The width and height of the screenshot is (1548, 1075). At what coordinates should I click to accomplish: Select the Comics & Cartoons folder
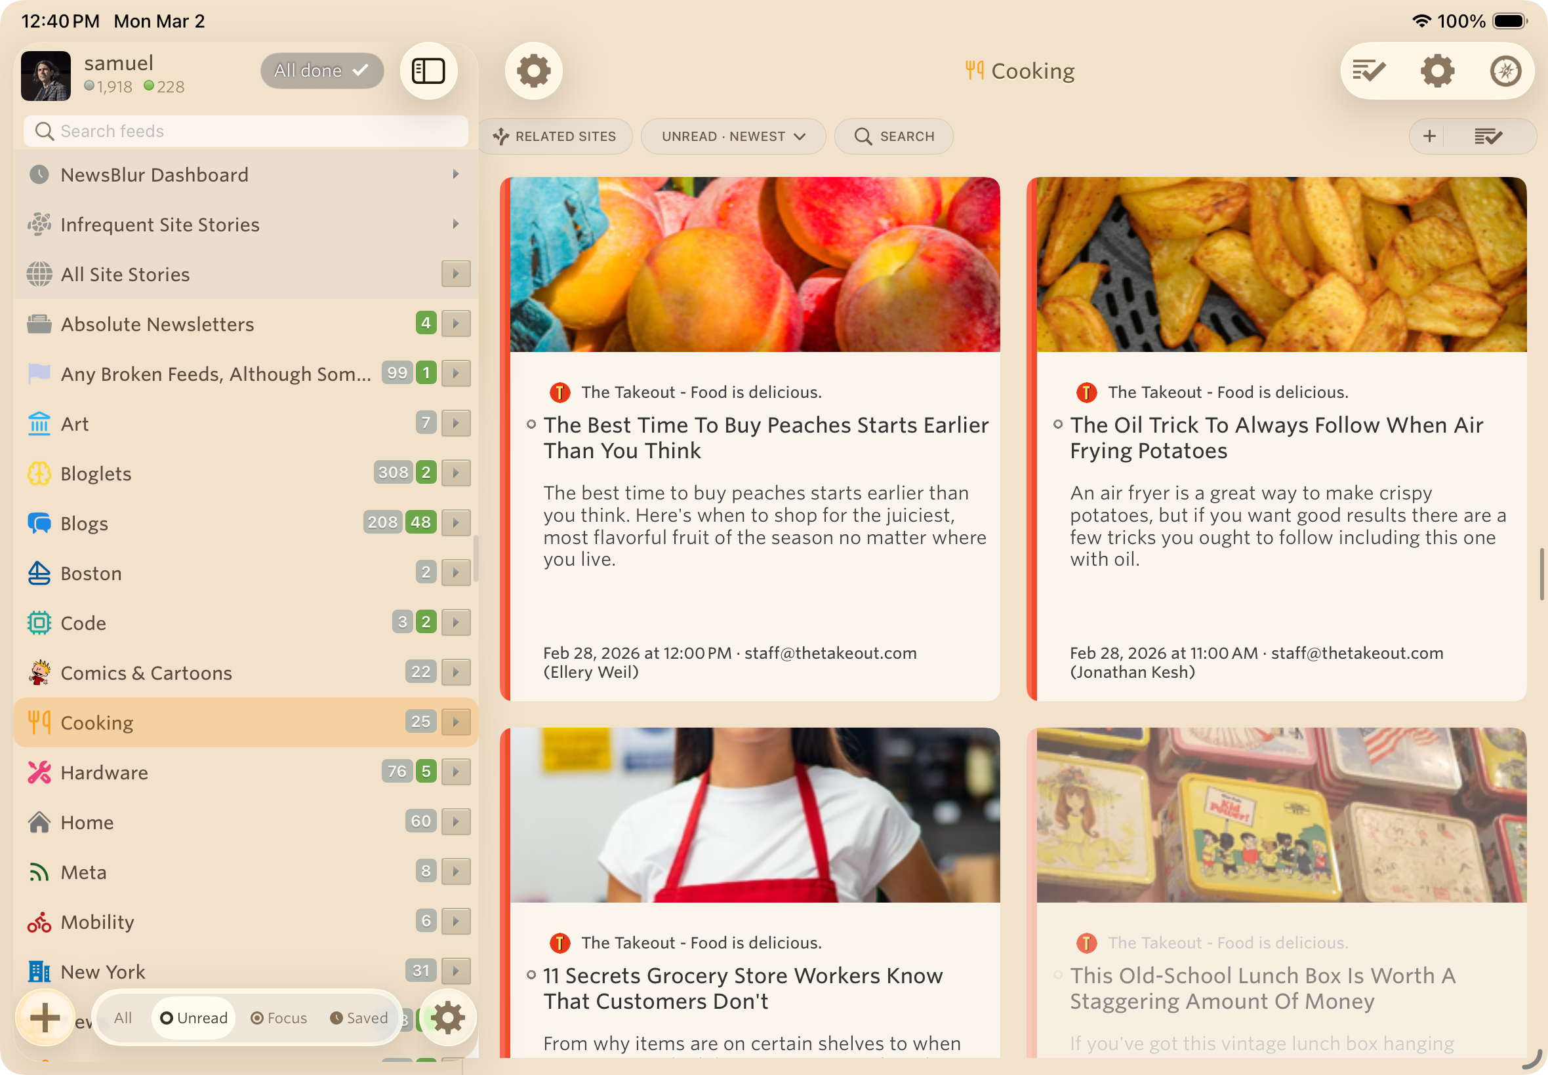[x=146, y=673]
